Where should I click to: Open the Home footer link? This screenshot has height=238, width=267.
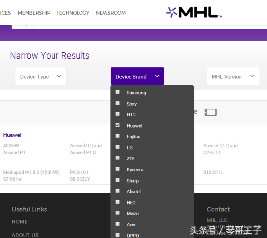[20, 222]
